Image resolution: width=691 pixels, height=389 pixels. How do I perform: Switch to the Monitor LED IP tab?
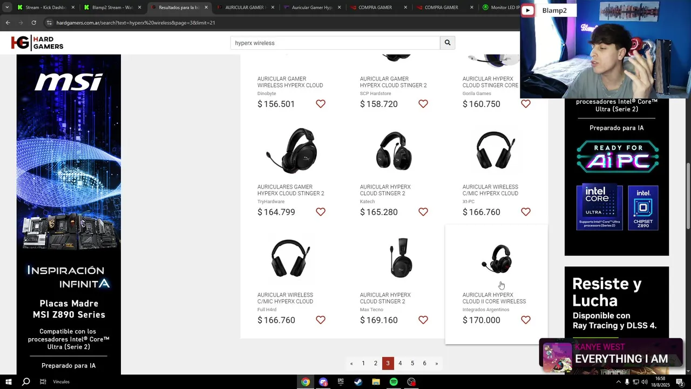pyautogui.click(x=500, y=8)
